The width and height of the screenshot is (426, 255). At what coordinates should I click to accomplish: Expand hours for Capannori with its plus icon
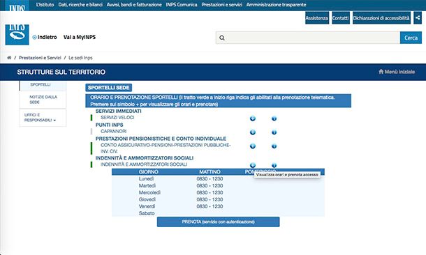click(x=253, y=132)
